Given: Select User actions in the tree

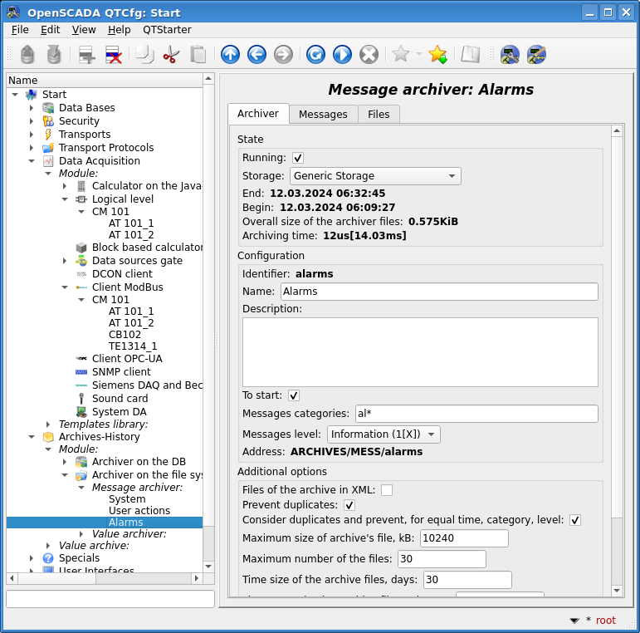Looking at the screenshot, I should pos(139,511).
